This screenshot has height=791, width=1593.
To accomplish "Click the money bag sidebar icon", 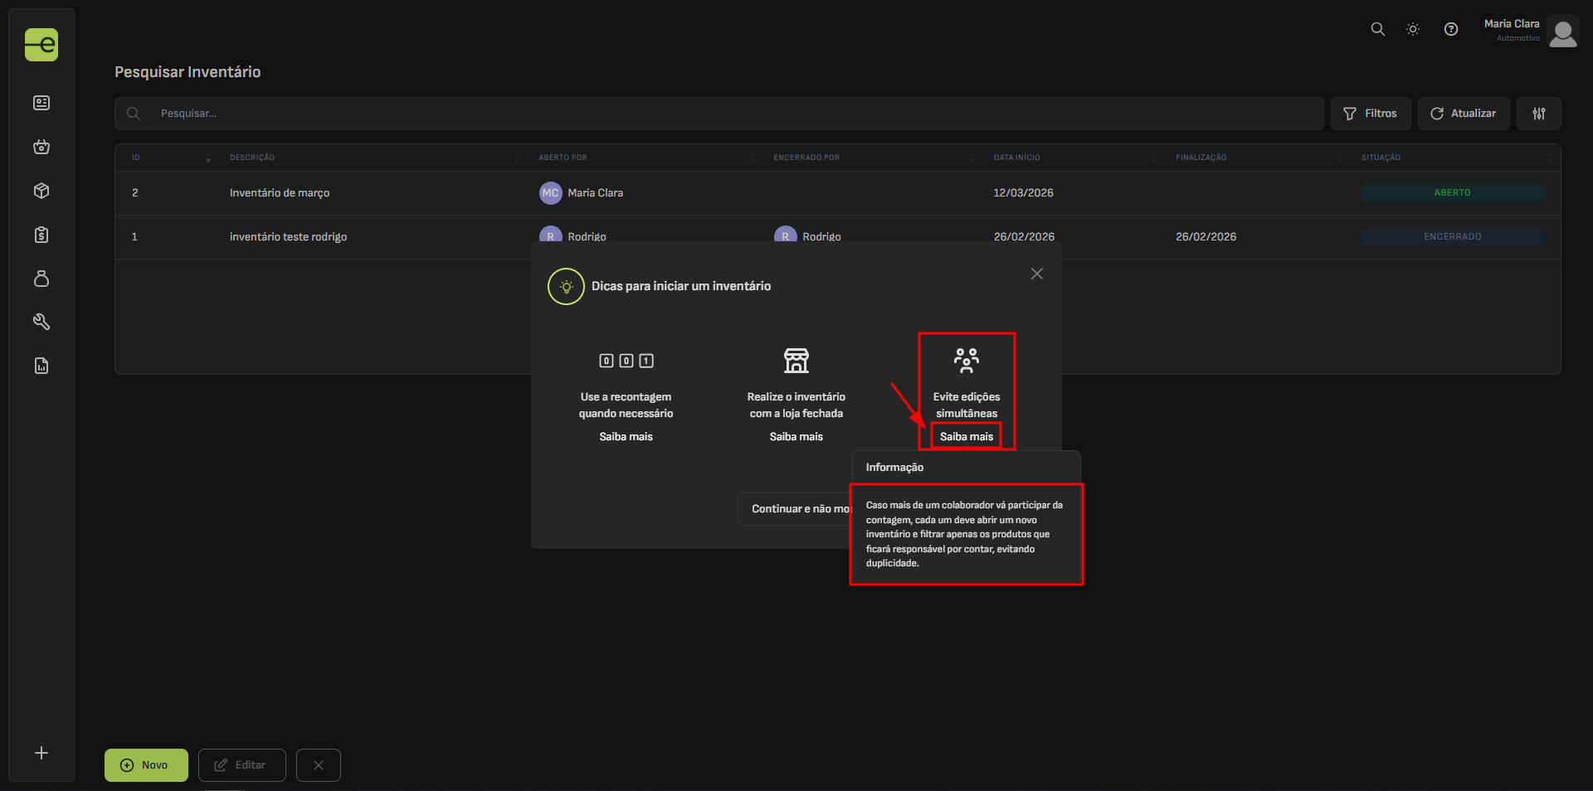I will 41,279.
